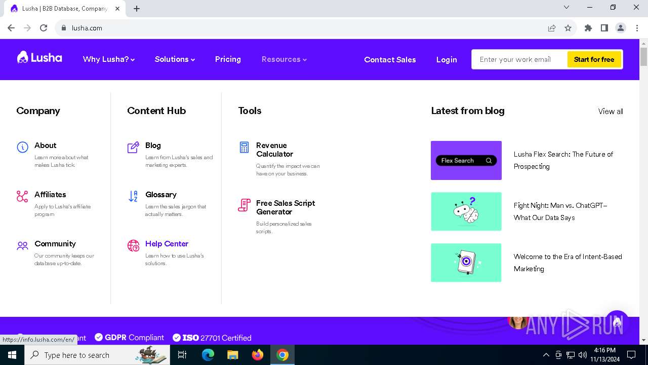Screen dimensions: 648x365
Task: Open the Community link
Action: point(55,244)
